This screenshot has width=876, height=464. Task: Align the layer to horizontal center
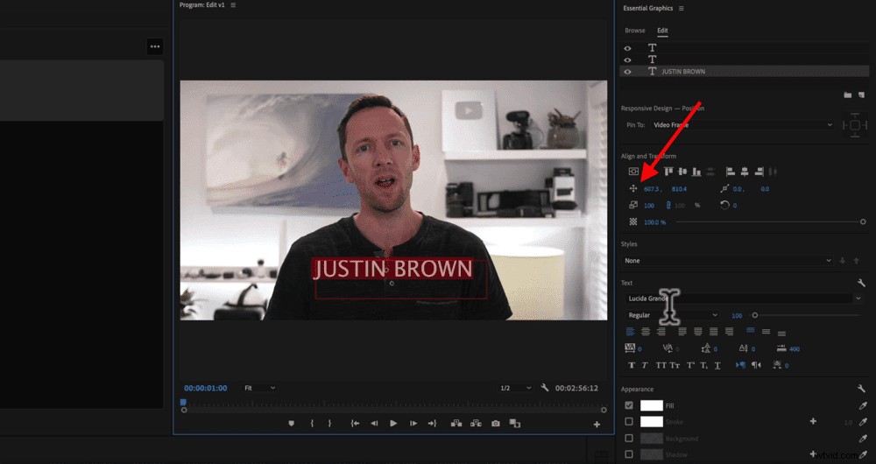coord(744,172)
